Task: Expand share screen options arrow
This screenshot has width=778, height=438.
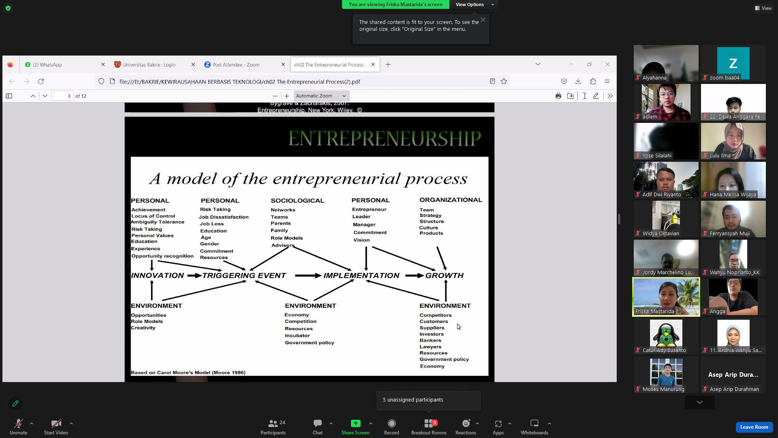Action: click(371, 423)
